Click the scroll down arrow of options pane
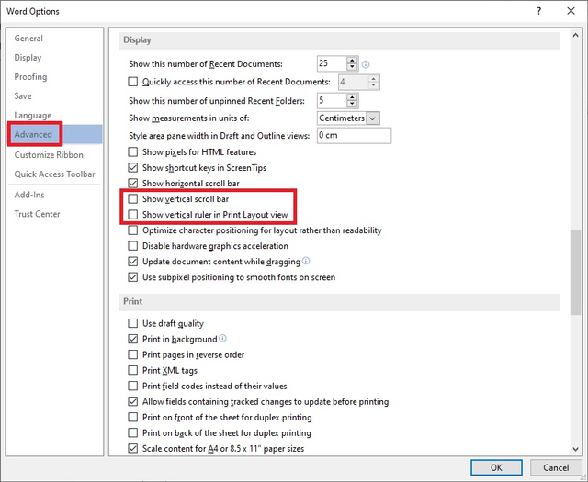This screenshot has width=588, height=482. point(576,449)
